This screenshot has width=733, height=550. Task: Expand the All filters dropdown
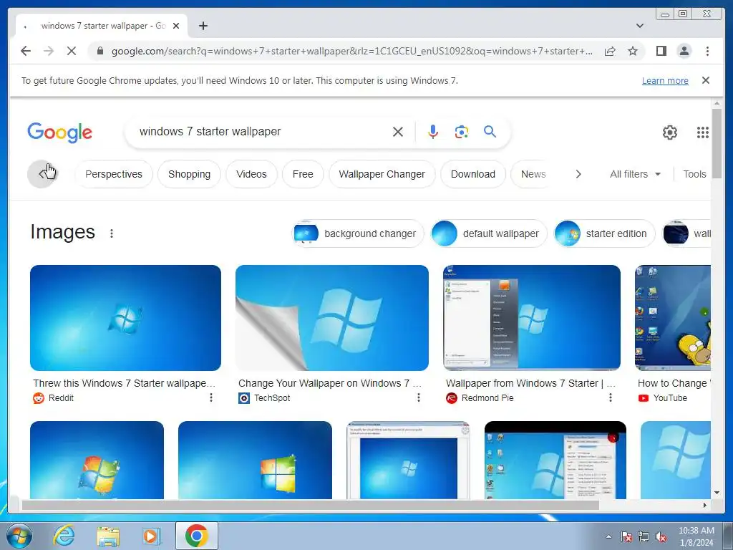(x=635, y=174)
